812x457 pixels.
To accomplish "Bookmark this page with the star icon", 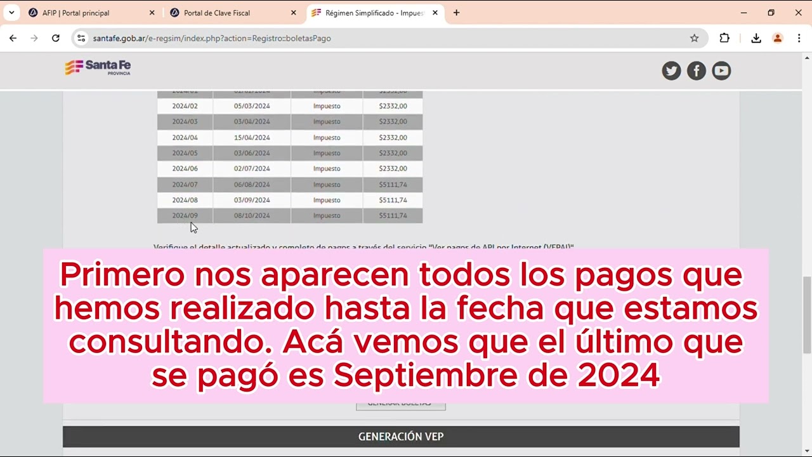I will [x=694, y=38].
